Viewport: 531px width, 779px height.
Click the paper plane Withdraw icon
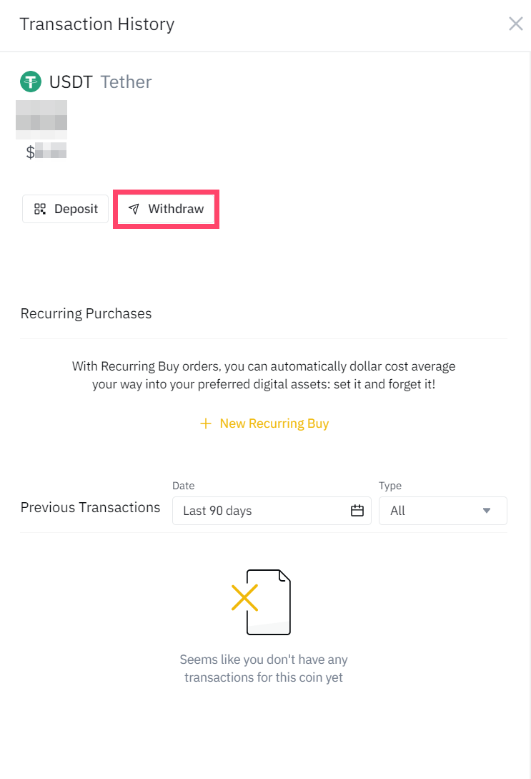click(x=134, y=209)
